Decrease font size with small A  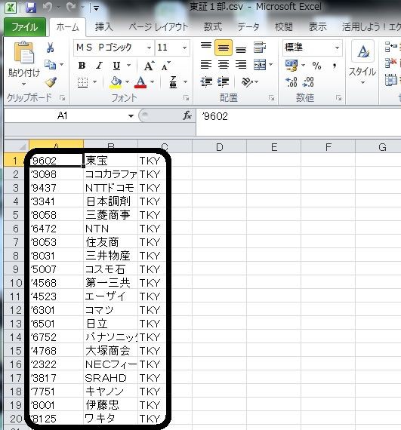166,66
